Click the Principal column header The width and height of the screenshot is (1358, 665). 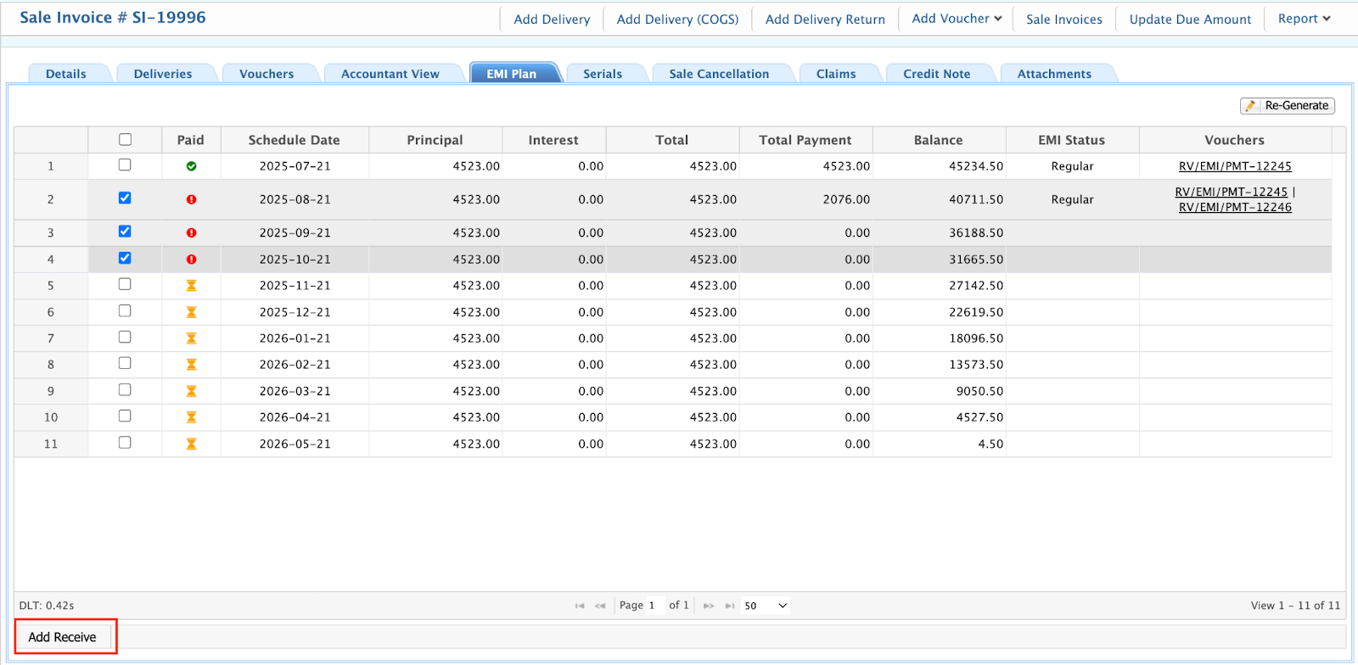(x=435, y=140)
